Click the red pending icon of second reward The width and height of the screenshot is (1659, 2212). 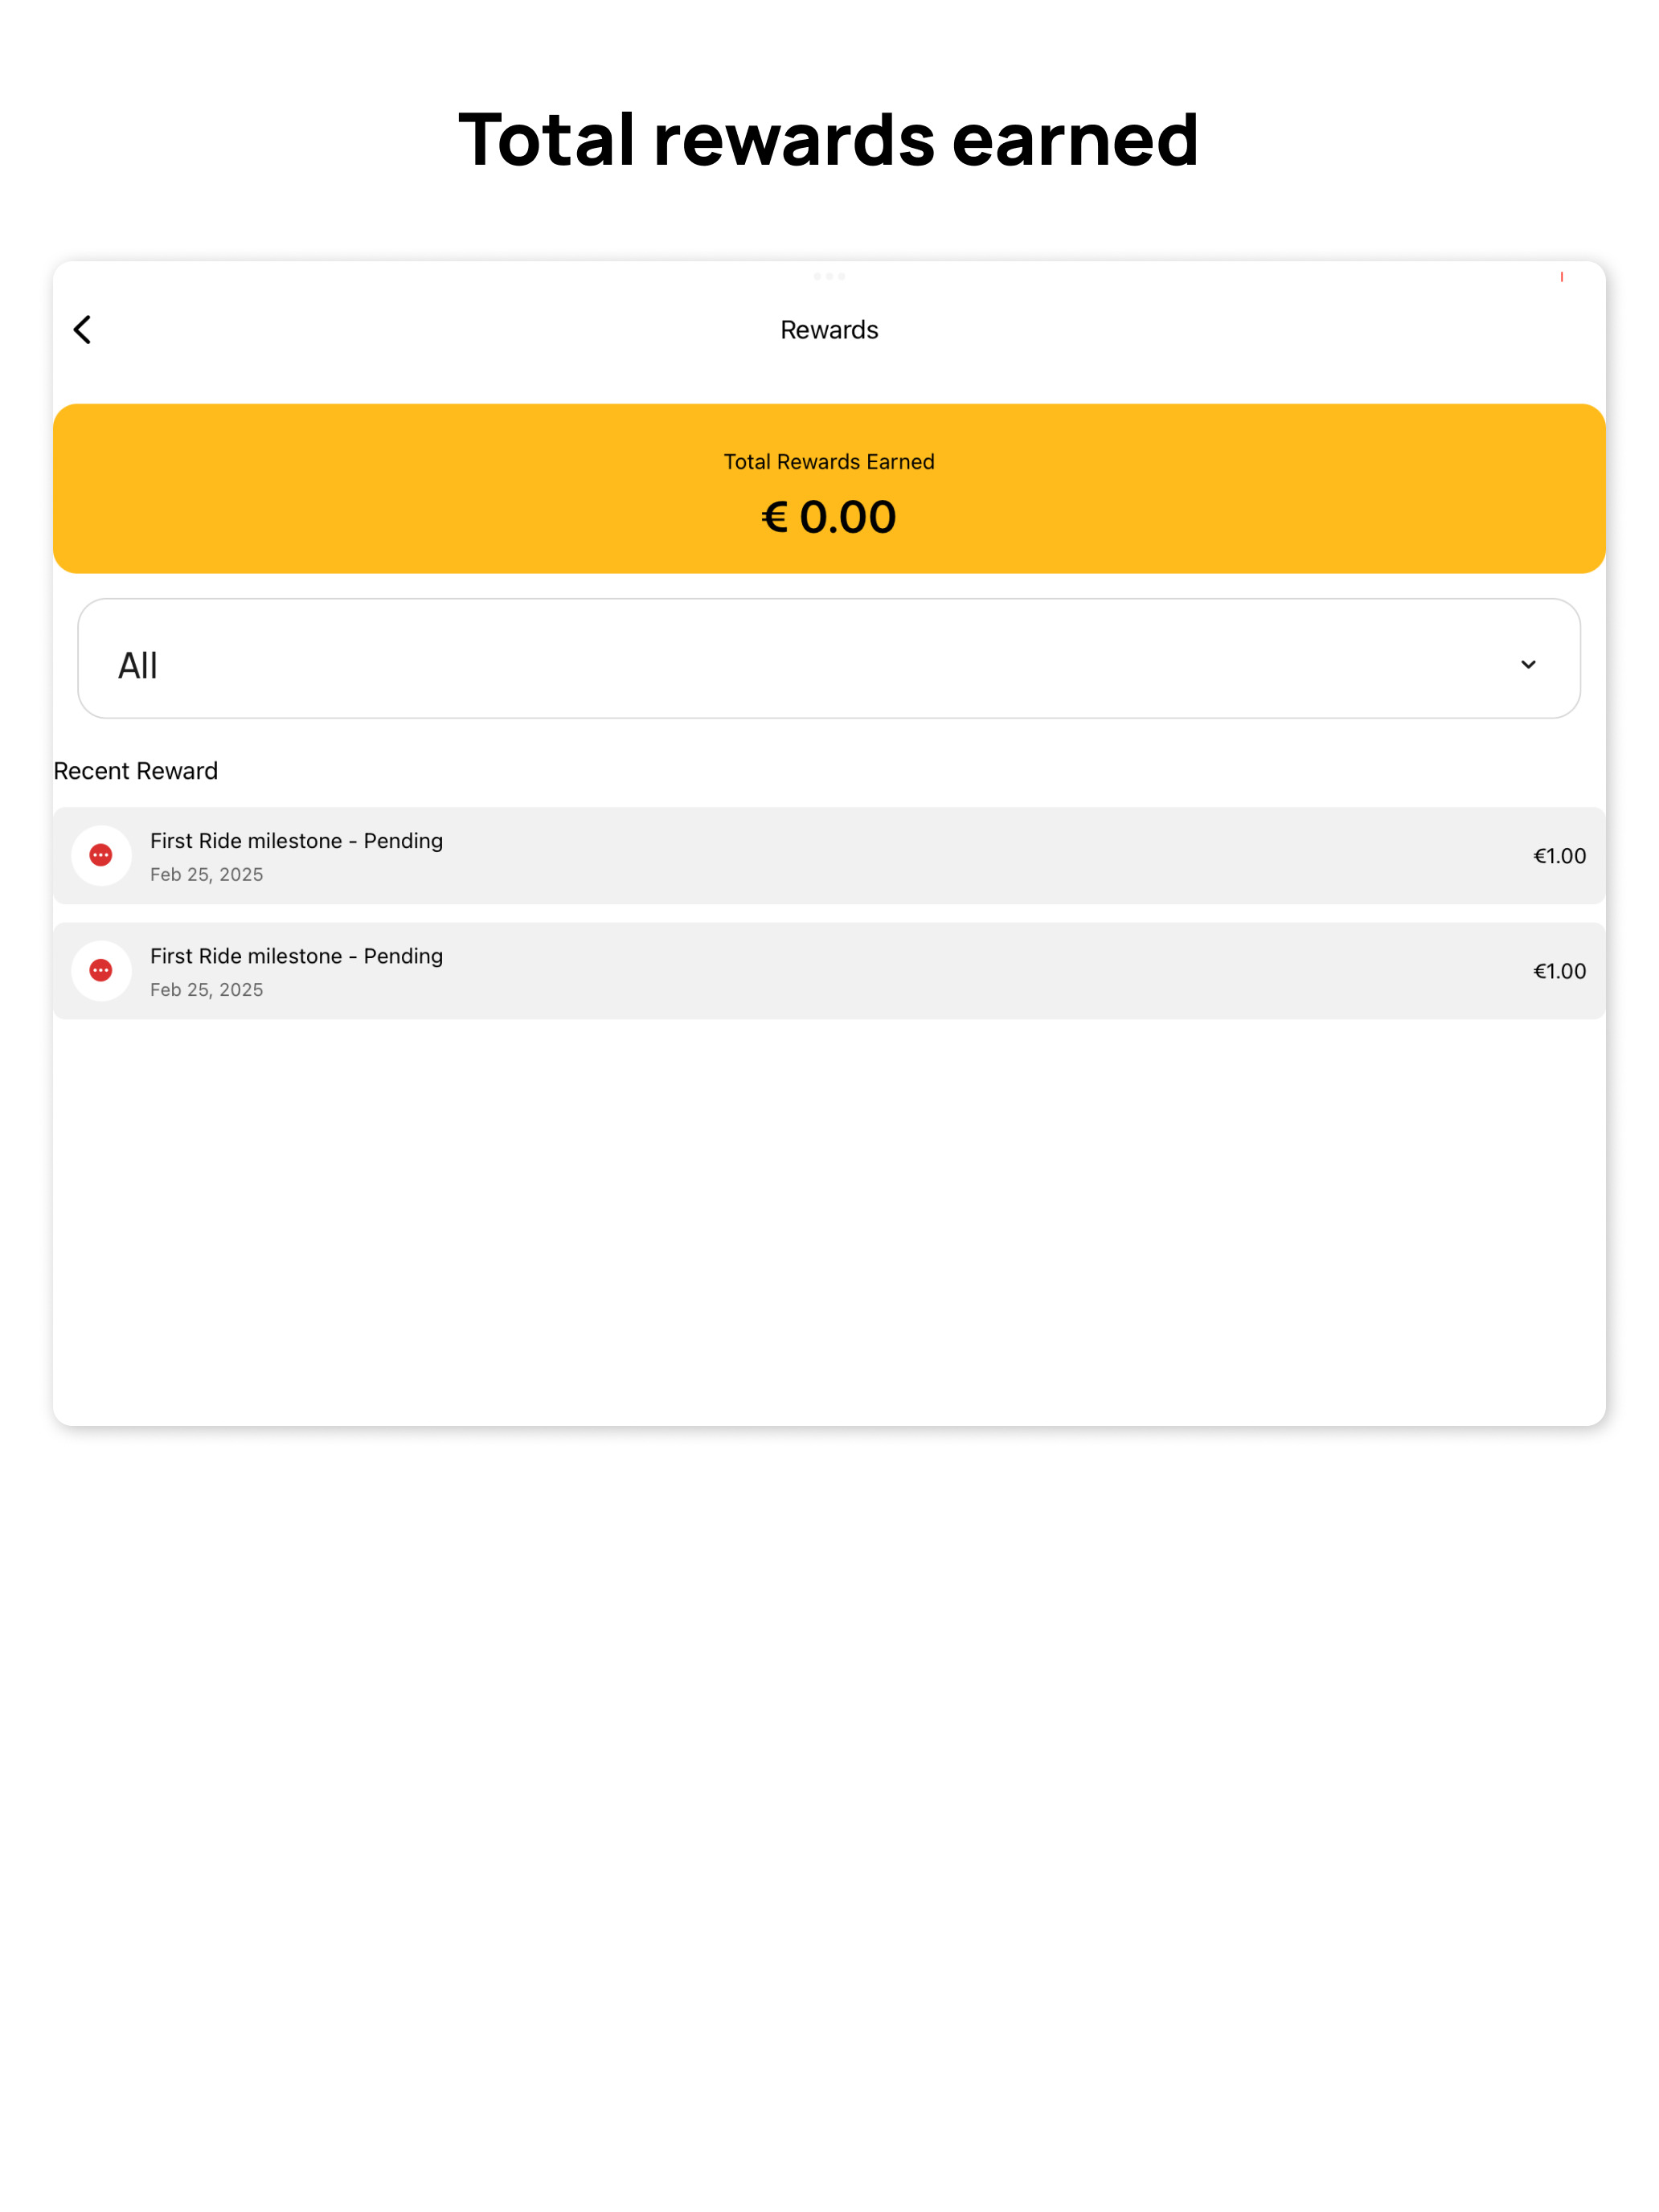101,970
